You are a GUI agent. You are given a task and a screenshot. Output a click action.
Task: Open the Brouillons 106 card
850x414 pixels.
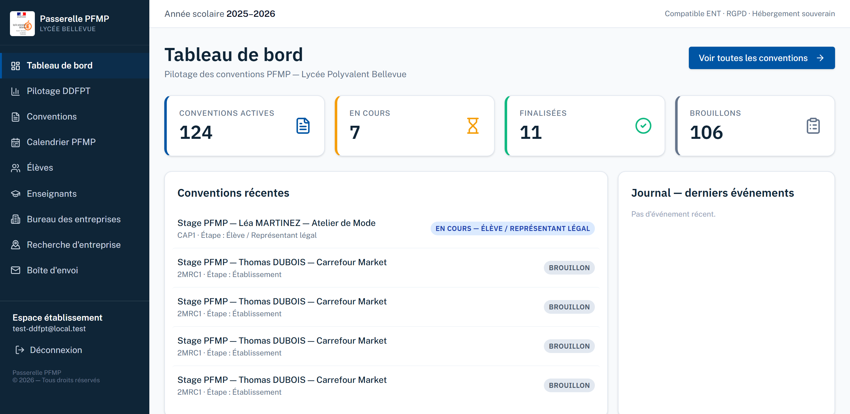click(x=755, y=126)
